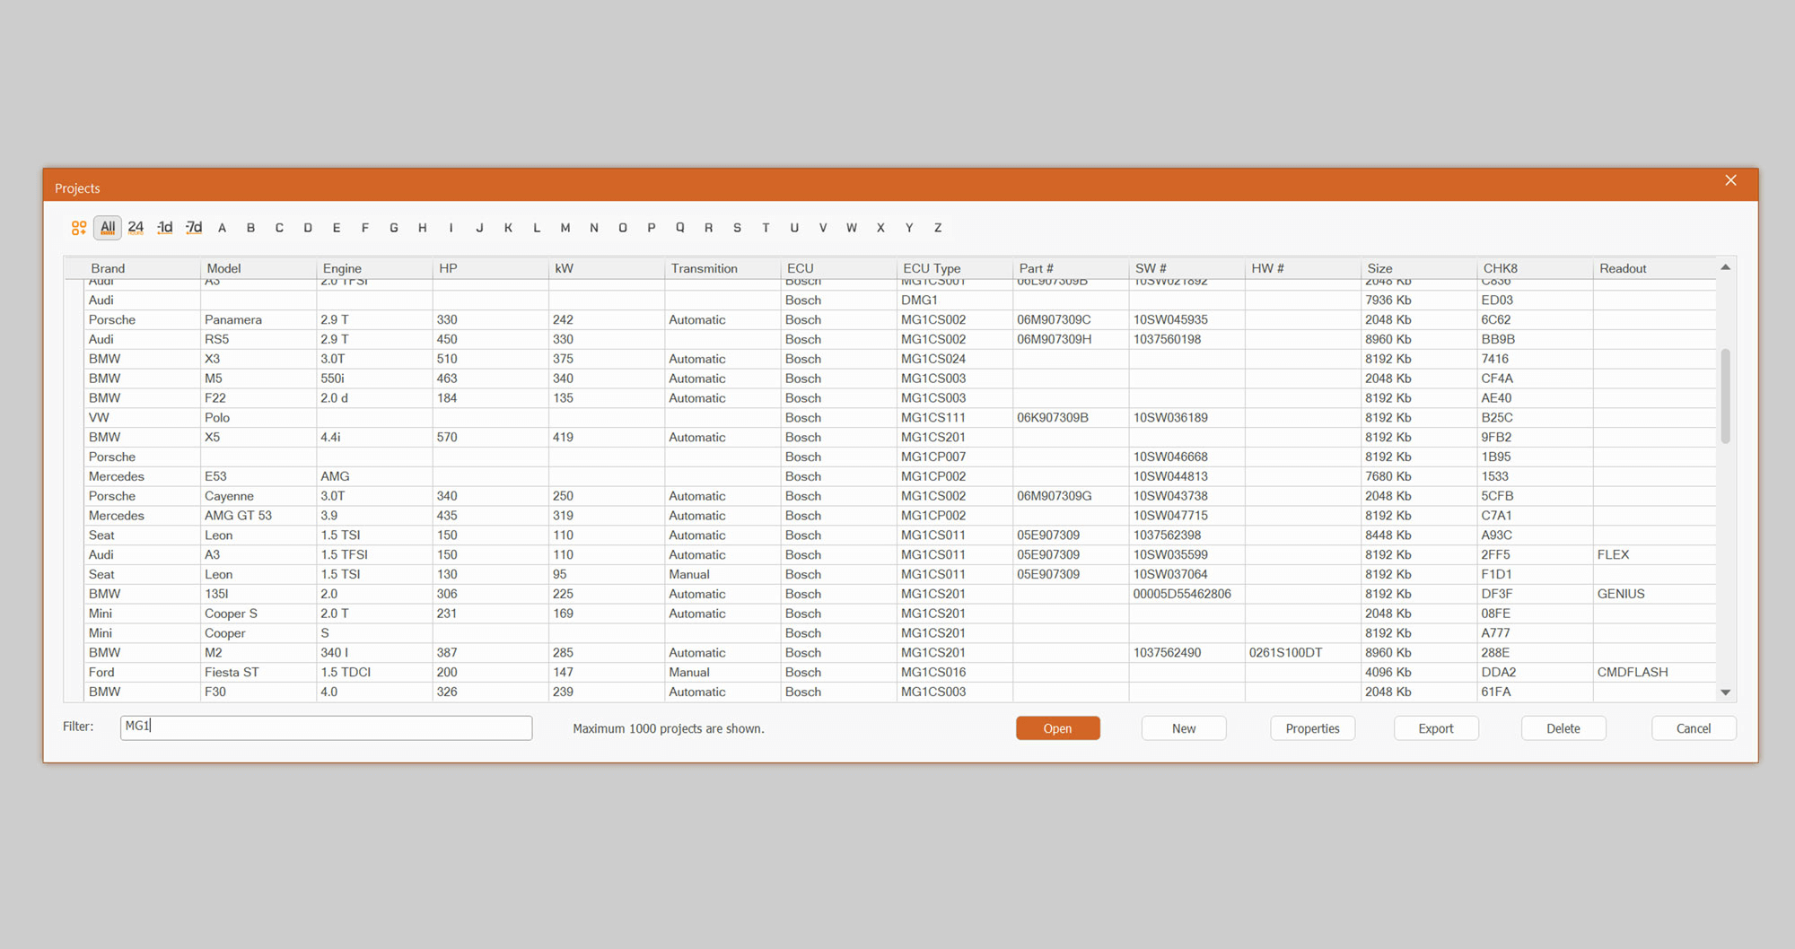Select the Porsche Panamera row

point(900,319)
